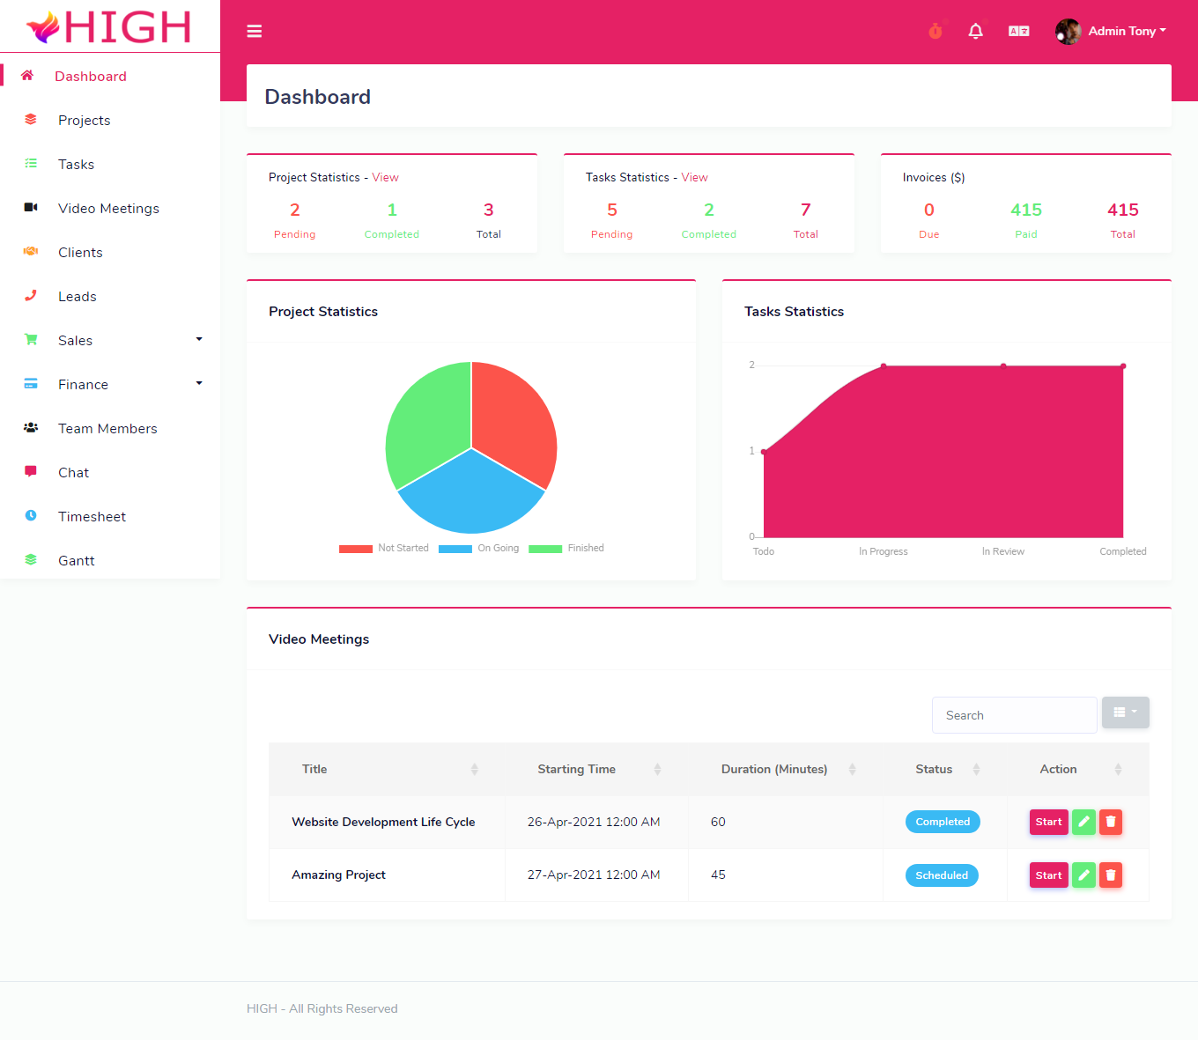Start the Amazing Project meeting

click(1048, 875)
